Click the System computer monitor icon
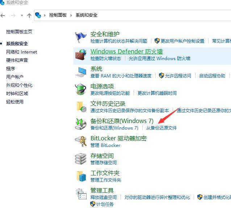Viewport: 231px width, 208px height. tap(81, 72)
